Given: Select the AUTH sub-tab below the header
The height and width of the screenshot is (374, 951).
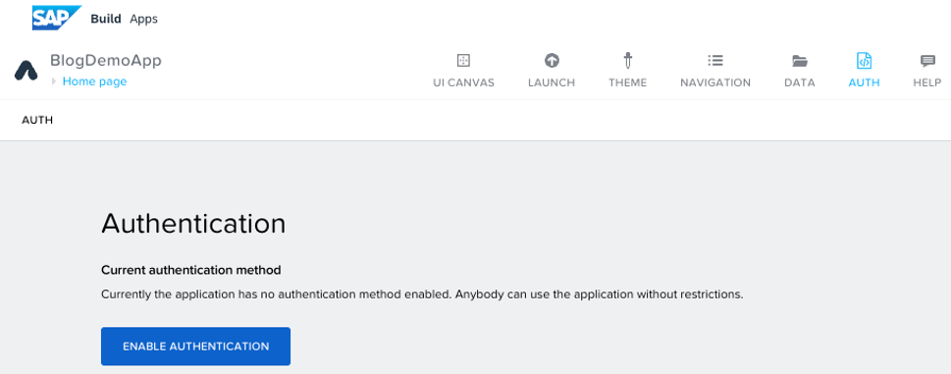Looking at the screenshot, I should coord(37,120).
